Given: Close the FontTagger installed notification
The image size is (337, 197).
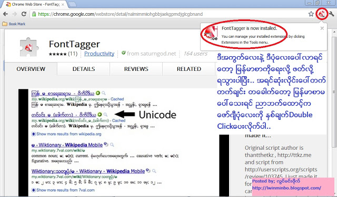Looking at the screenshot, I should click(x=322, y=28).
